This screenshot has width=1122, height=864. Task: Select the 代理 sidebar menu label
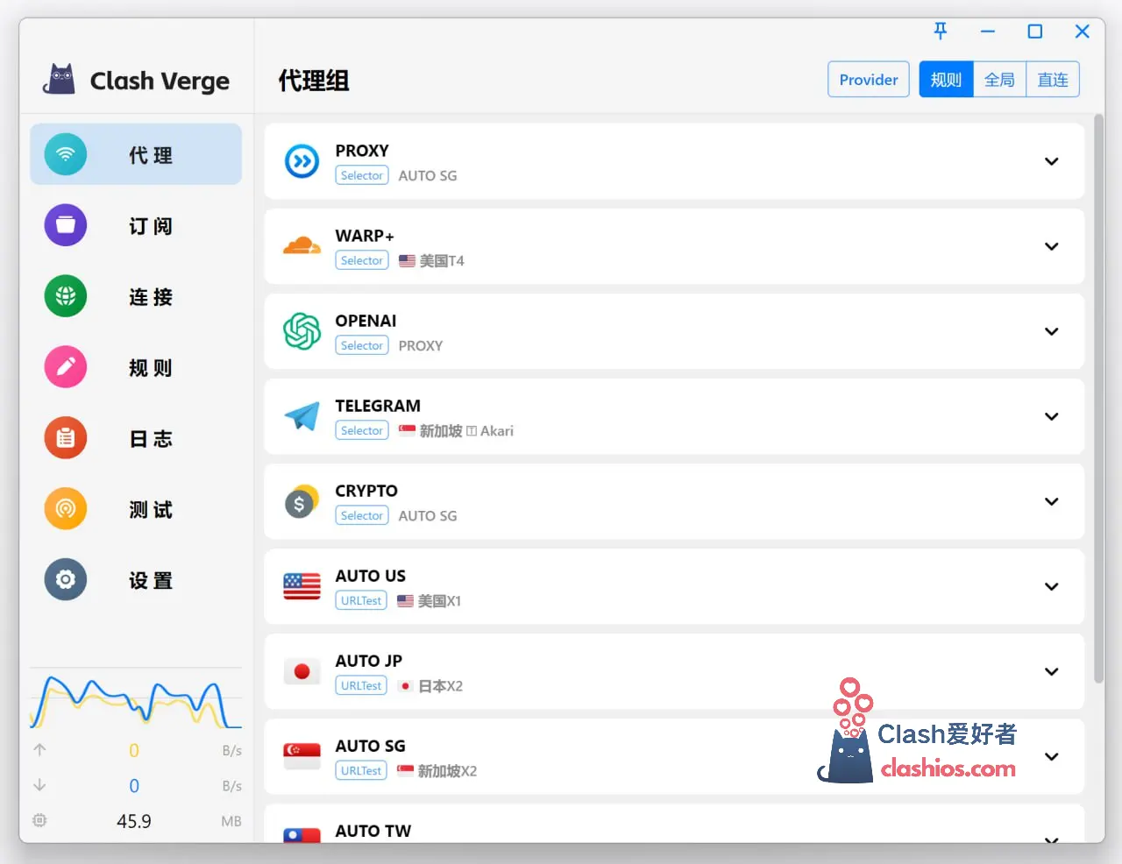coord(151,155)
